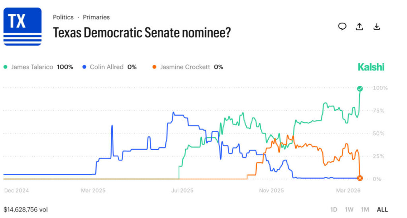This screenshot has width=407, height=218.
Task: Toggle Colin Allred blue legend dot
Action: [x=84, y=67]
